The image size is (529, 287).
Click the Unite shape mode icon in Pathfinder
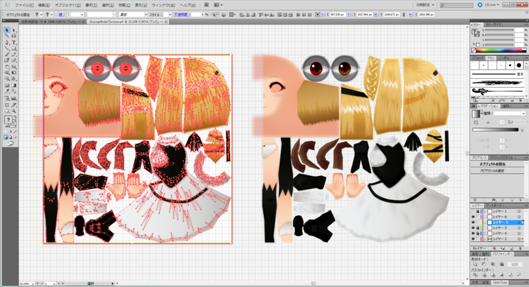pyautogui.click(x=475, y=265)
